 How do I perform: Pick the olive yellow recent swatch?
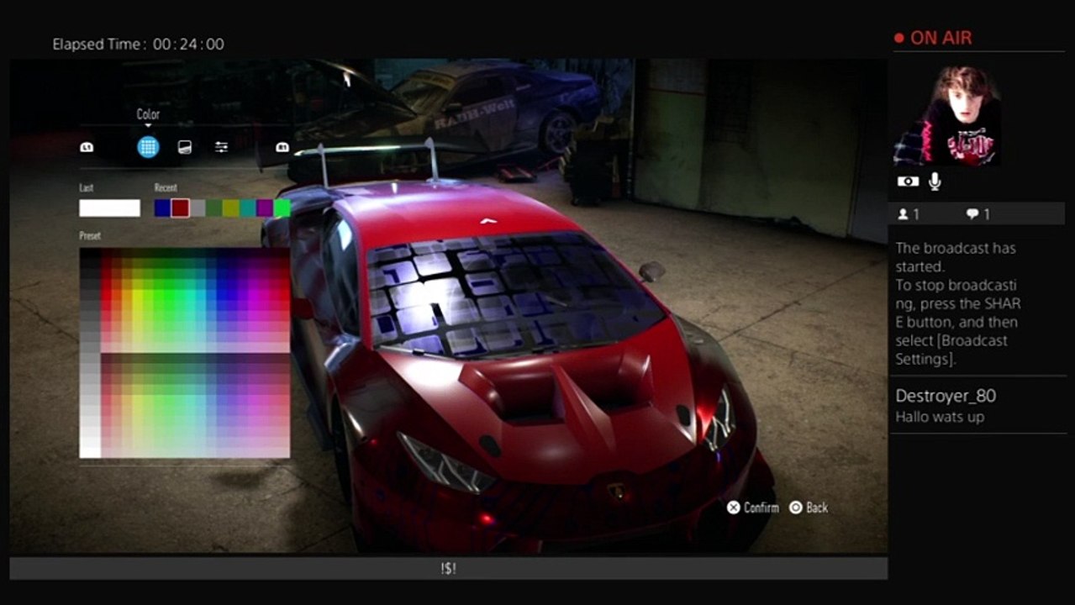pyautogui.click(x=231, y=208)
